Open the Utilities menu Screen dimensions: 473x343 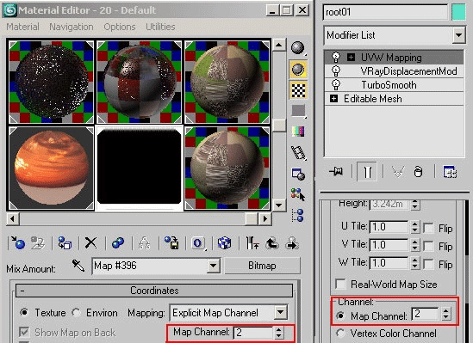click(160, 27)
